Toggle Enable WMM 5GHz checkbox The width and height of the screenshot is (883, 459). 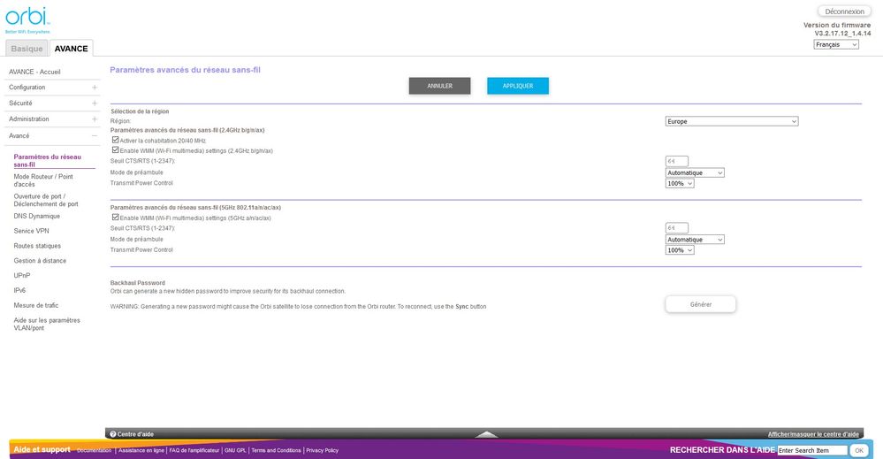[116, 217]
